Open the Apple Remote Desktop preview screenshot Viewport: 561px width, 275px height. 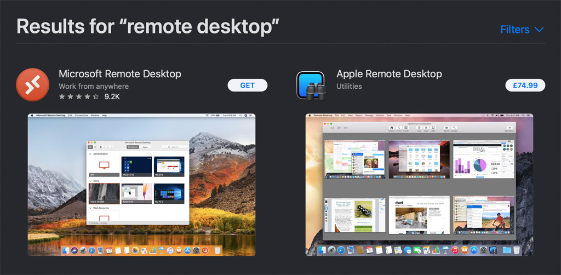pyautogui.click(x=419, y=185)
